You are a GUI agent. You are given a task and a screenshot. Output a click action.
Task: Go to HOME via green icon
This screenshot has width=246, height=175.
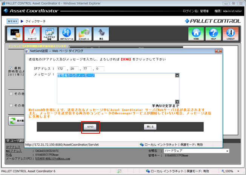pyautogui.click(x=196, y=34)
